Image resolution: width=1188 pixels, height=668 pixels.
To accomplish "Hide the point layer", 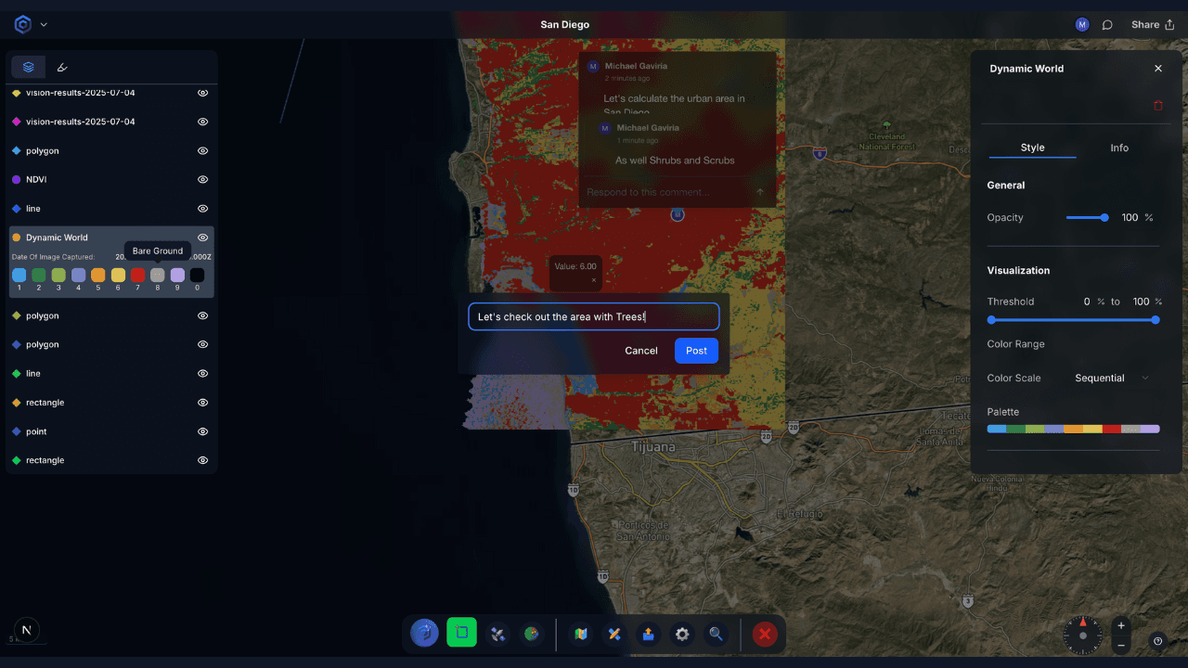I will [x=202, y=431].
